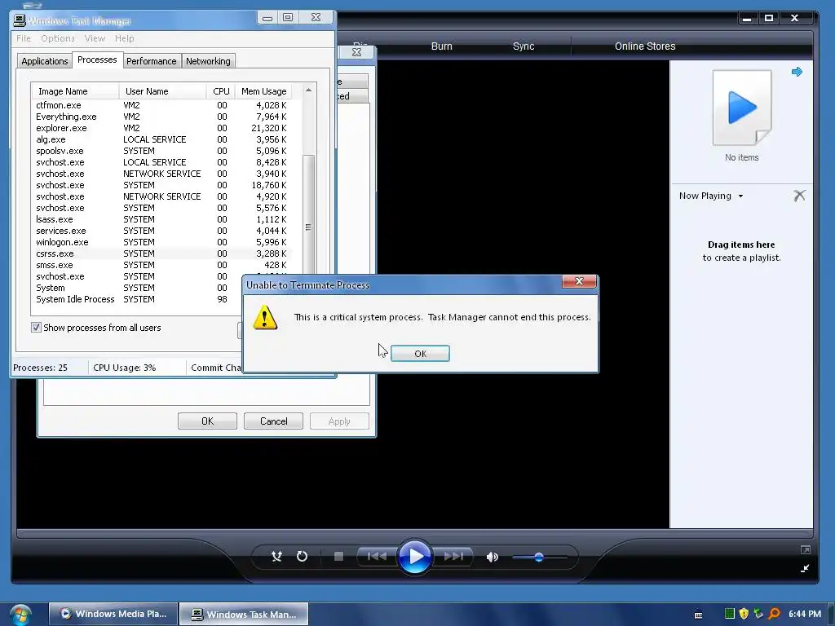
Task: Open the Sync tab in Media Player
Action: 524,46
